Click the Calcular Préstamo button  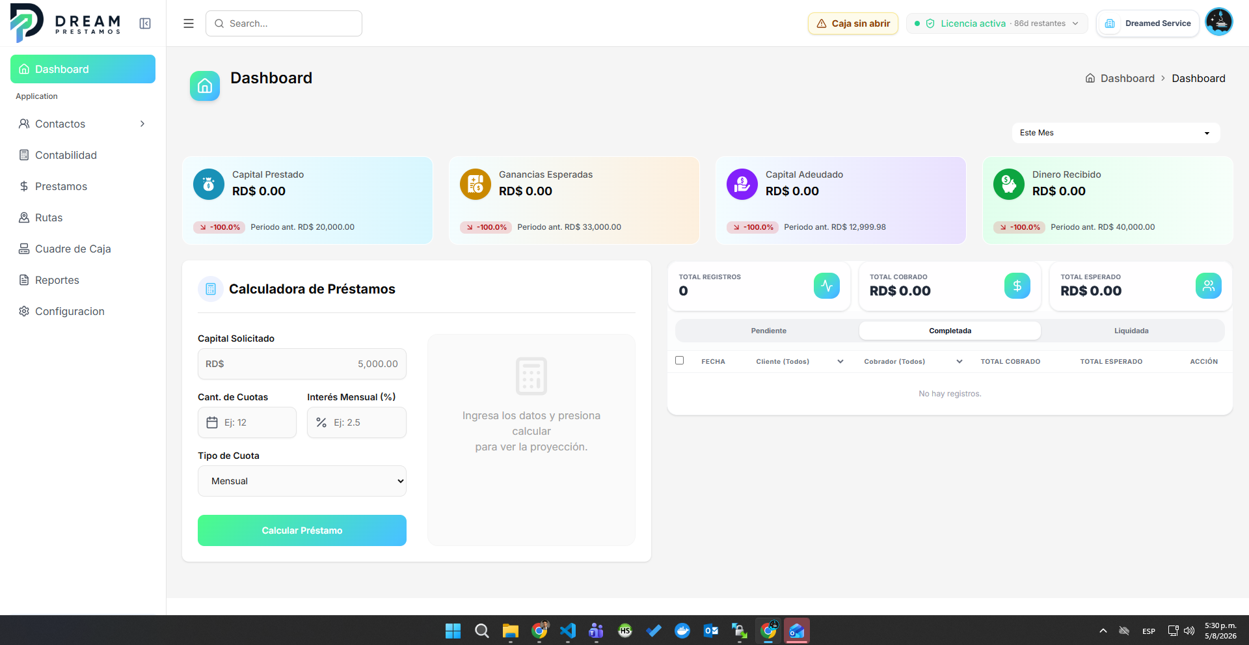coord(302,530)
